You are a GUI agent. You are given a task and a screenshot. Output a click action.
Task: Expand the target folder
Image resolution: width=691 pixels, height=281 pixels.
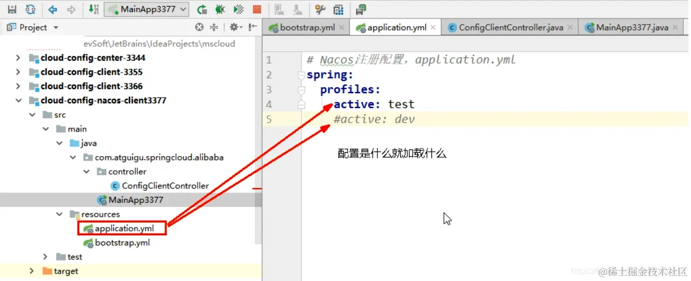coord(32,271)
